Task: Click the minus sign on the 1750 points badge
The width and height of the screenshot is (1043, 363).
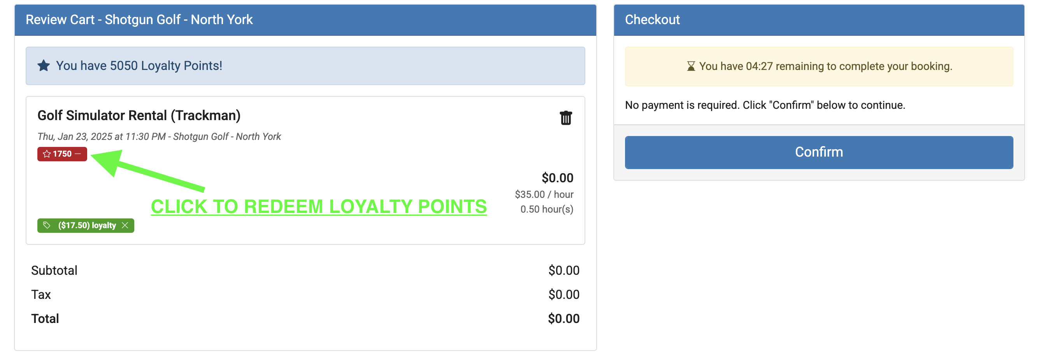Action: (x=78, y=154)
